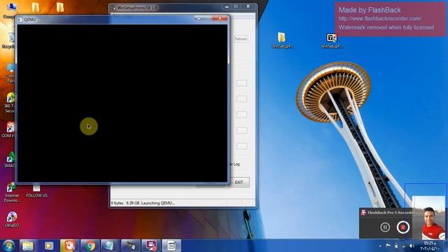Close the QEMU window

(220, 19)
